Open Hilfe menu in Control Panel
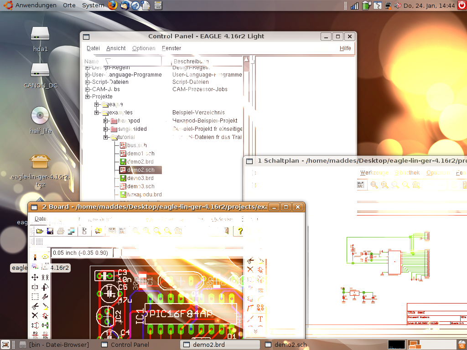467x350 pixels. [x=345, y=48]
